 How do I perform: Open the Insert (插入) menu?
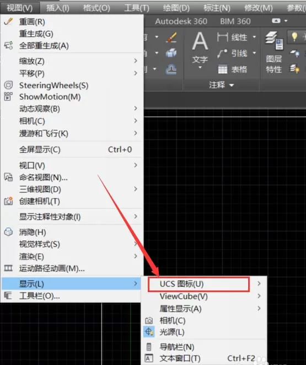pyautogui.click(x=58, y=8)
